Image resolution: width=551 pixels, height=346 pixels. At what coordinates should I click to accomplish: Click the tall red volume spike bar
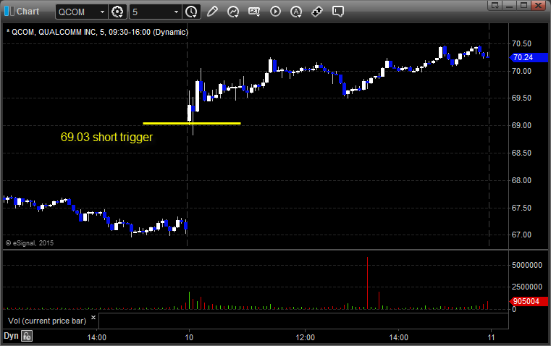pyautogui.click(x=367, y=283)
